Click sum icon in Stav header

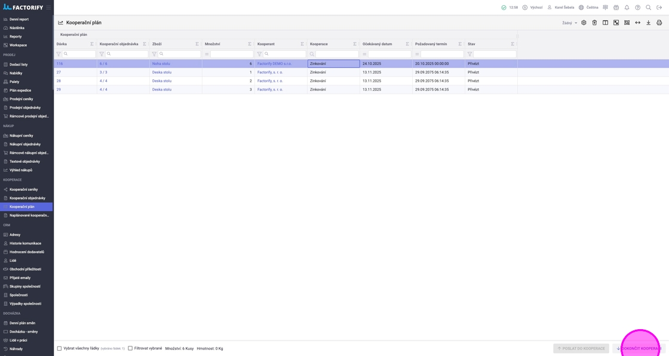(x=513, y=44)
